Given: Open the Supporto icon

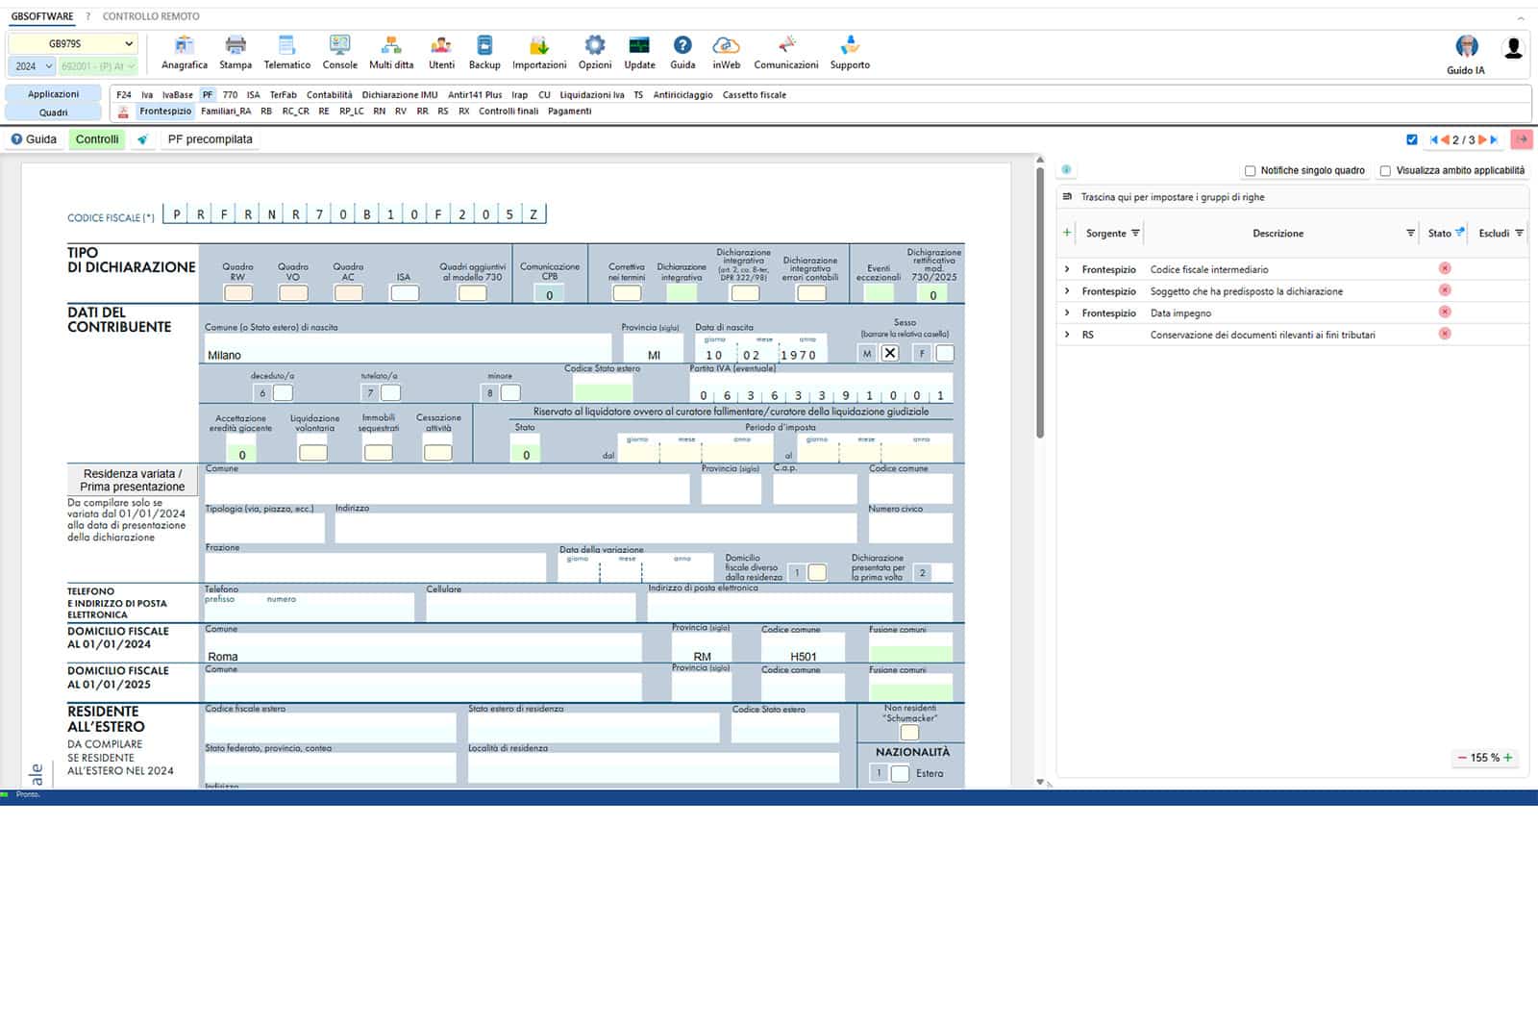Looking at the screenshot, I should tap(850, 52).
